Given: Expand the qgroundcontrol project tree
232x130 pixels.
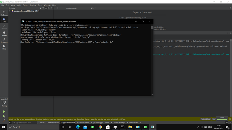Looking at the screenshot, I should (x=10, y=11).
